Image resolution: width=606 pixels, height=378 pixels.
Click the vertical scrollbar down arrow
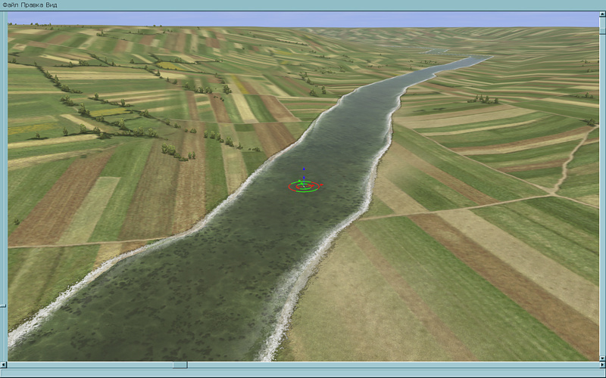[602, 358]
